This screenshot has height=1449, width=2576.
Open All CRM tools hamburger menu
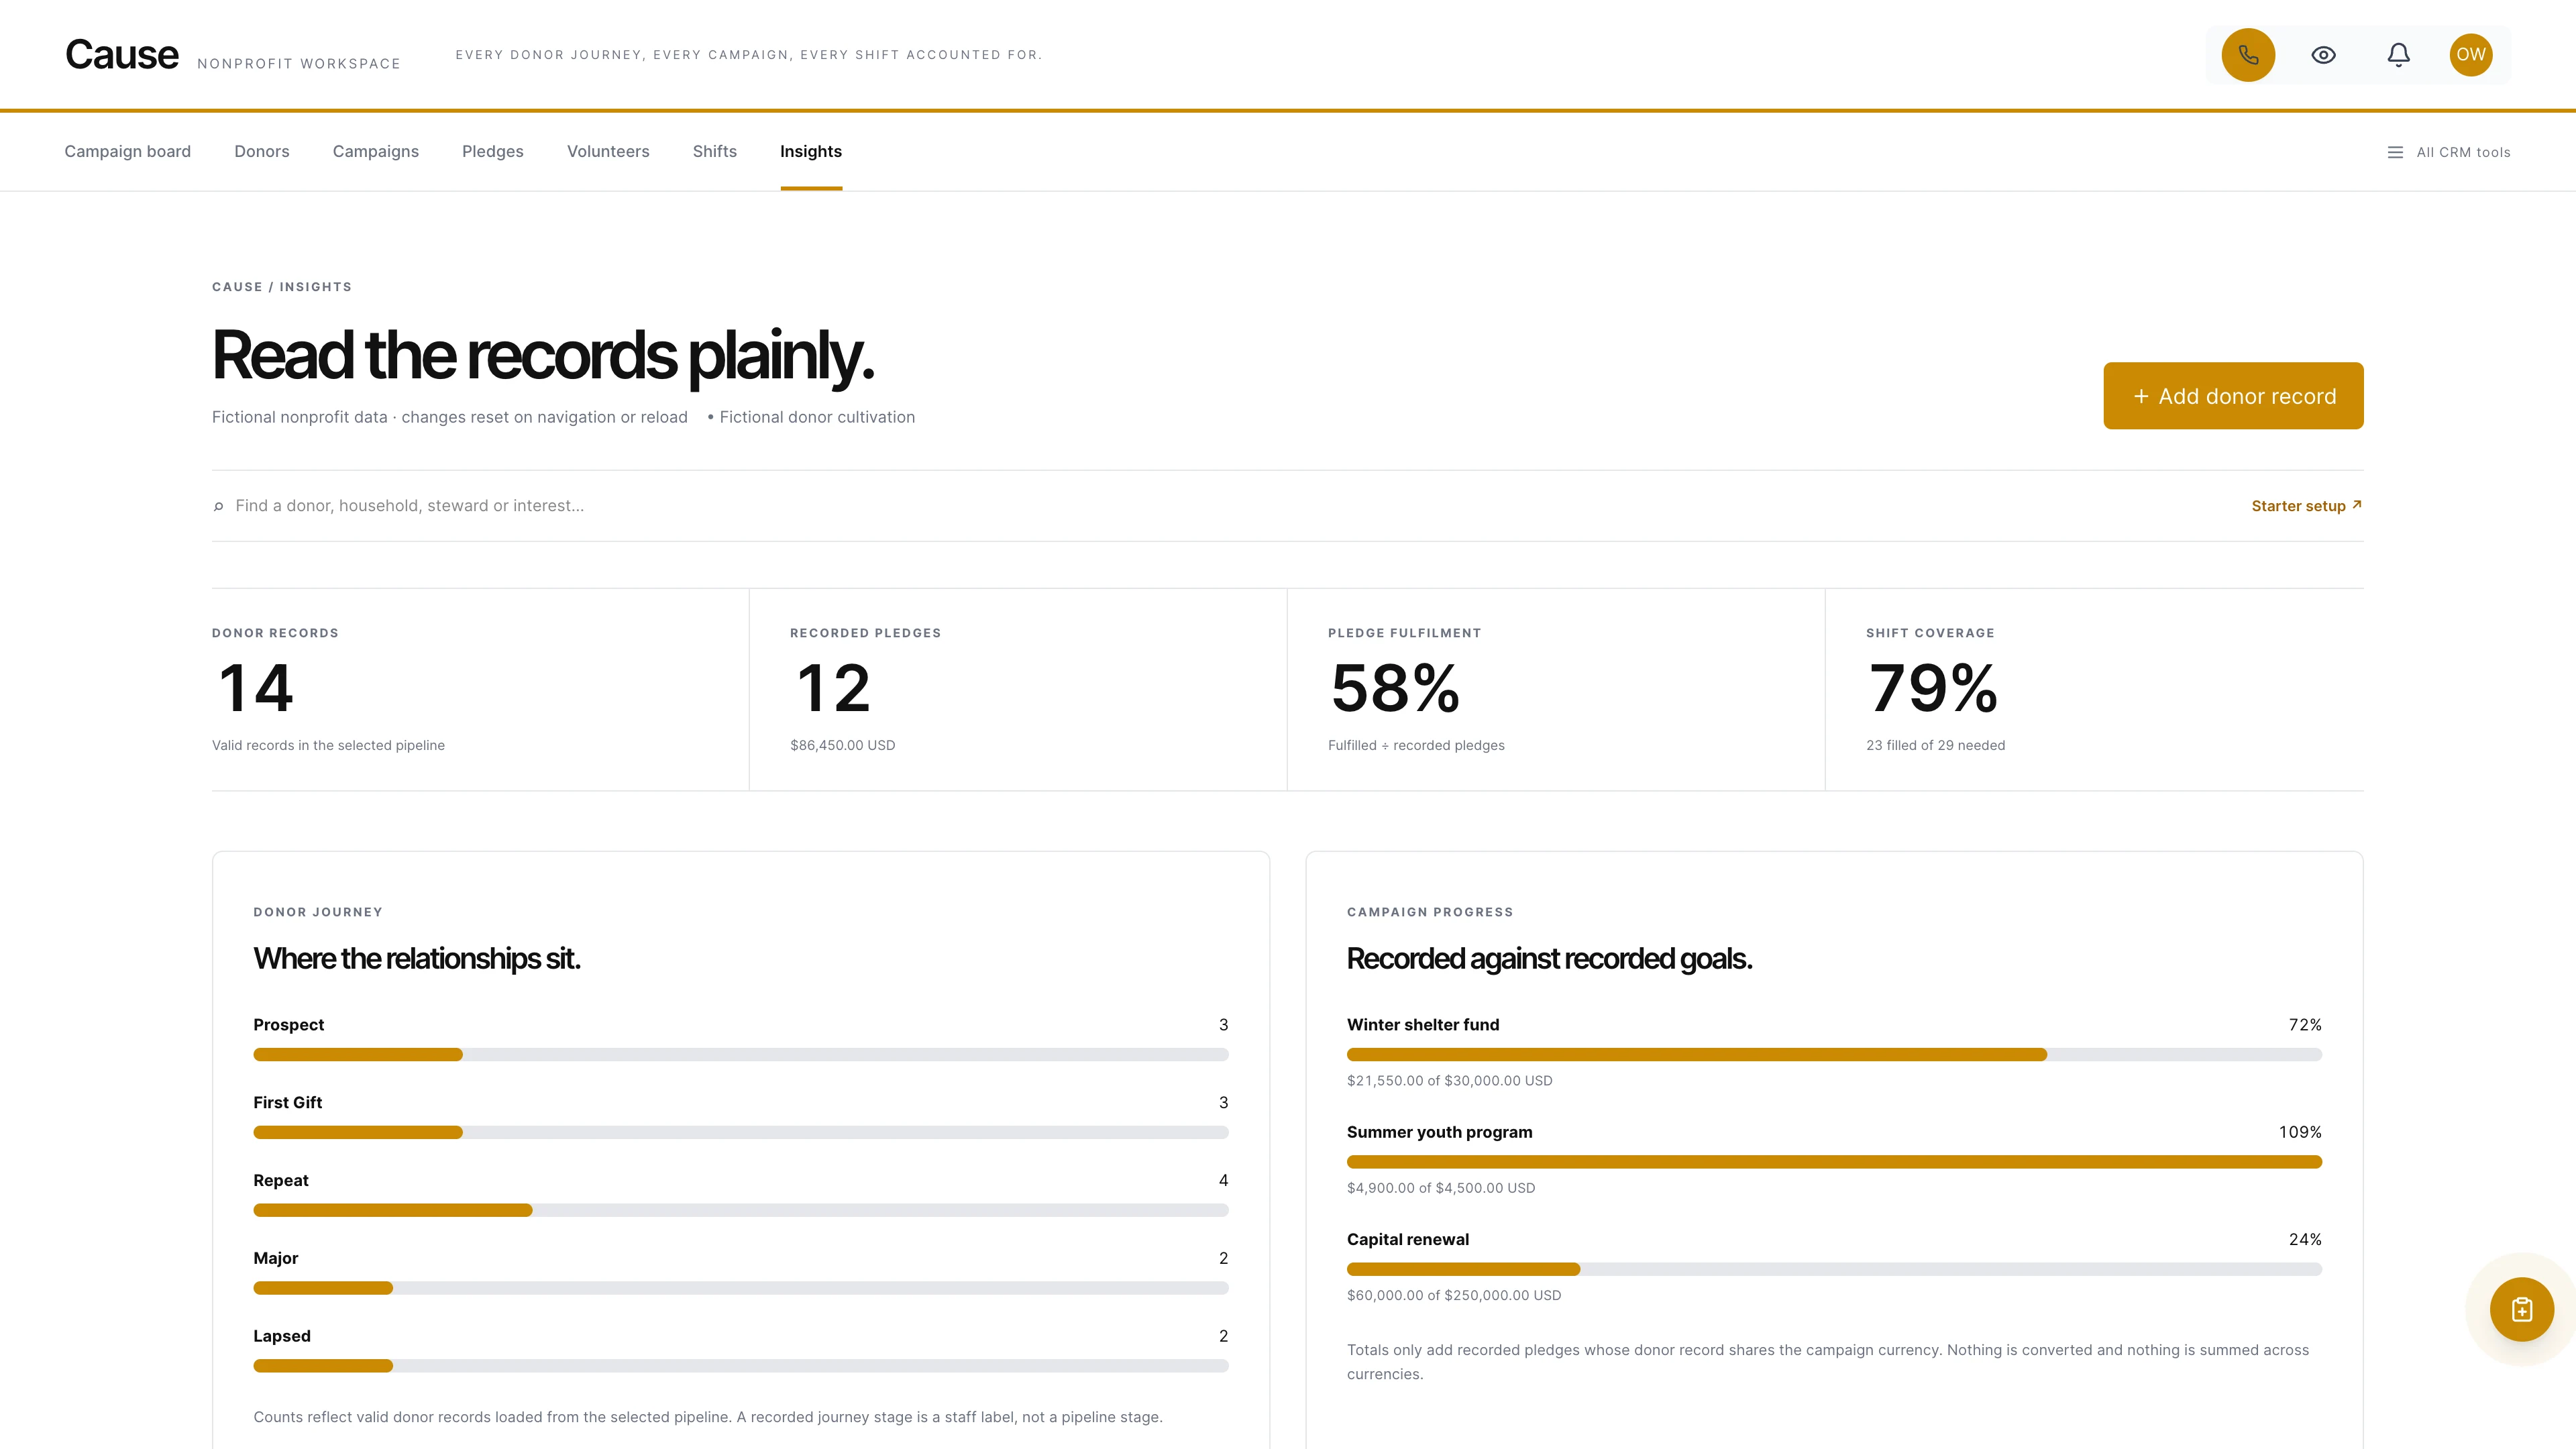pyautogui.click(x=2448, y=152)
